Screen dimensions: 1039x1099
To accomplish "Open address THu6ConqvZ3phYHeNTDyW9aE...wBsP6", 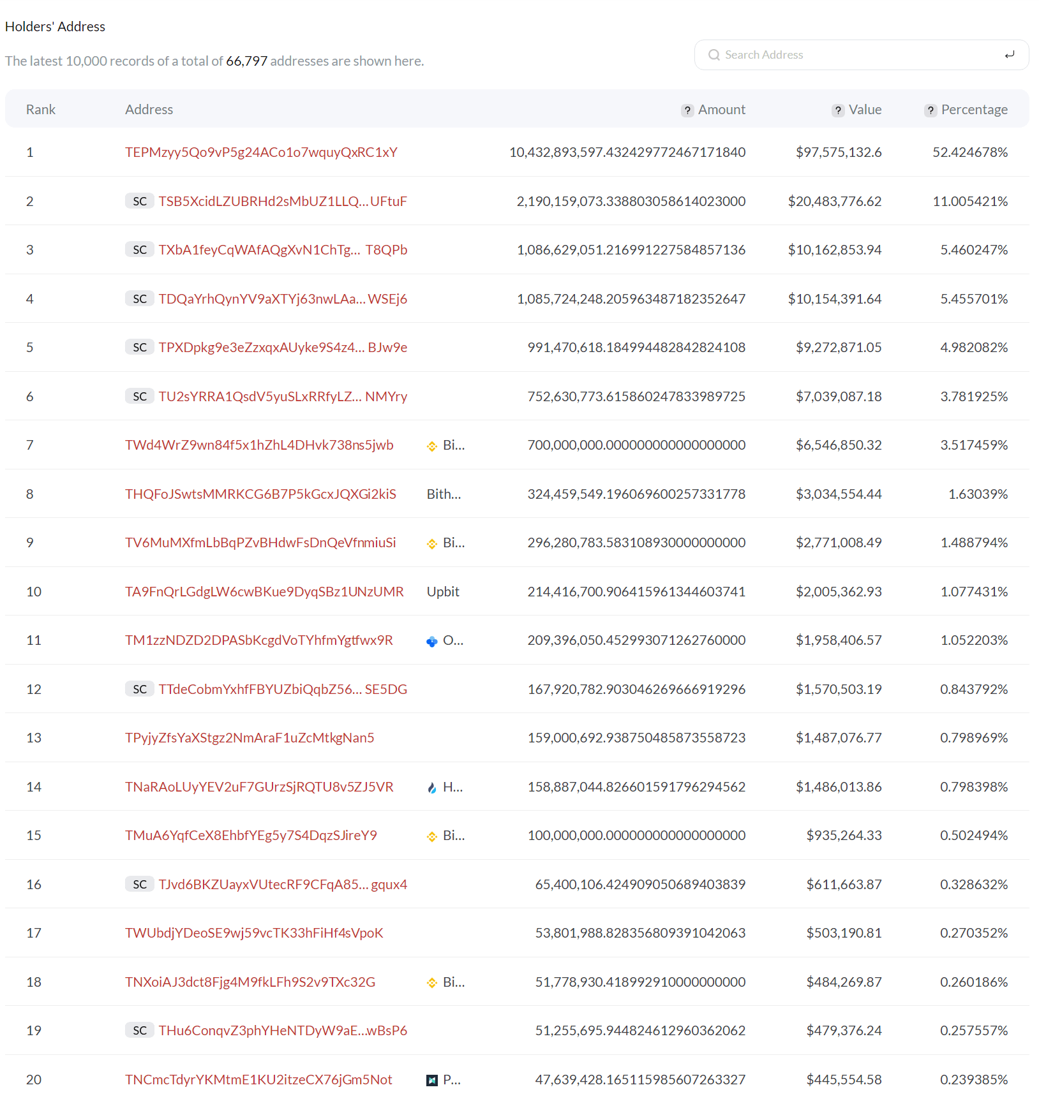I will pyautogui.click(x=283, y=1031).
